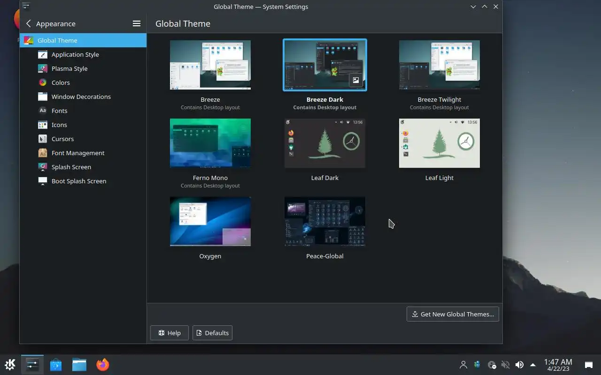Image resolution: width=601 pixels, height=375 pixels.
Task: Open Font Management page
Action: [x=83, y=153]
